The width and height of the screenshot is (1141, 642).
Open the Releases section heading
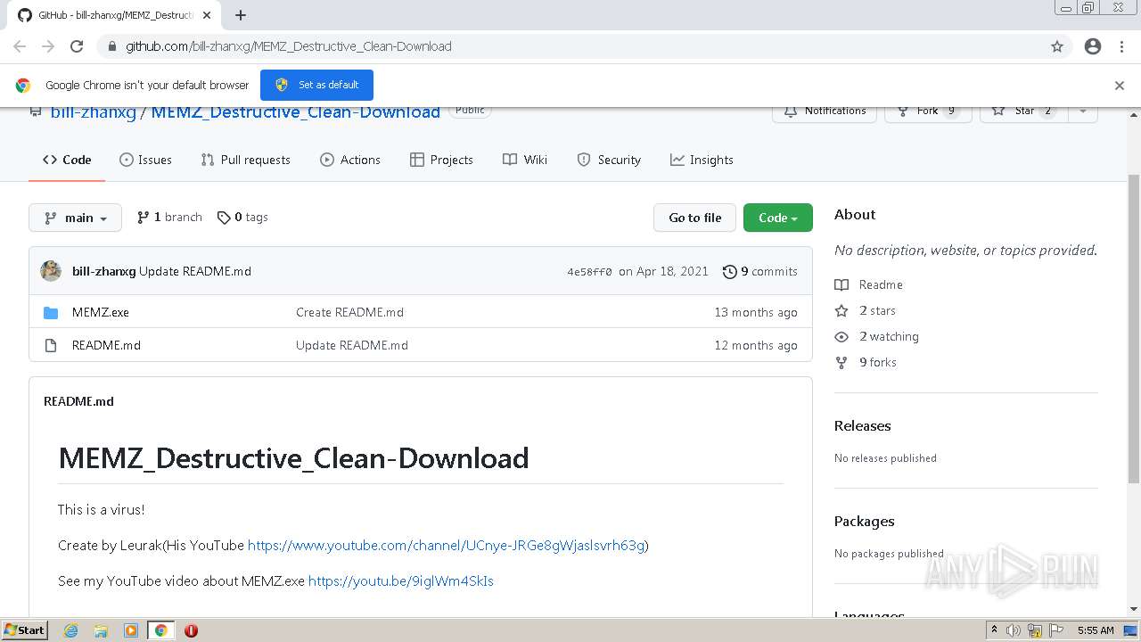pyautogui.click(x=863, y=426)
